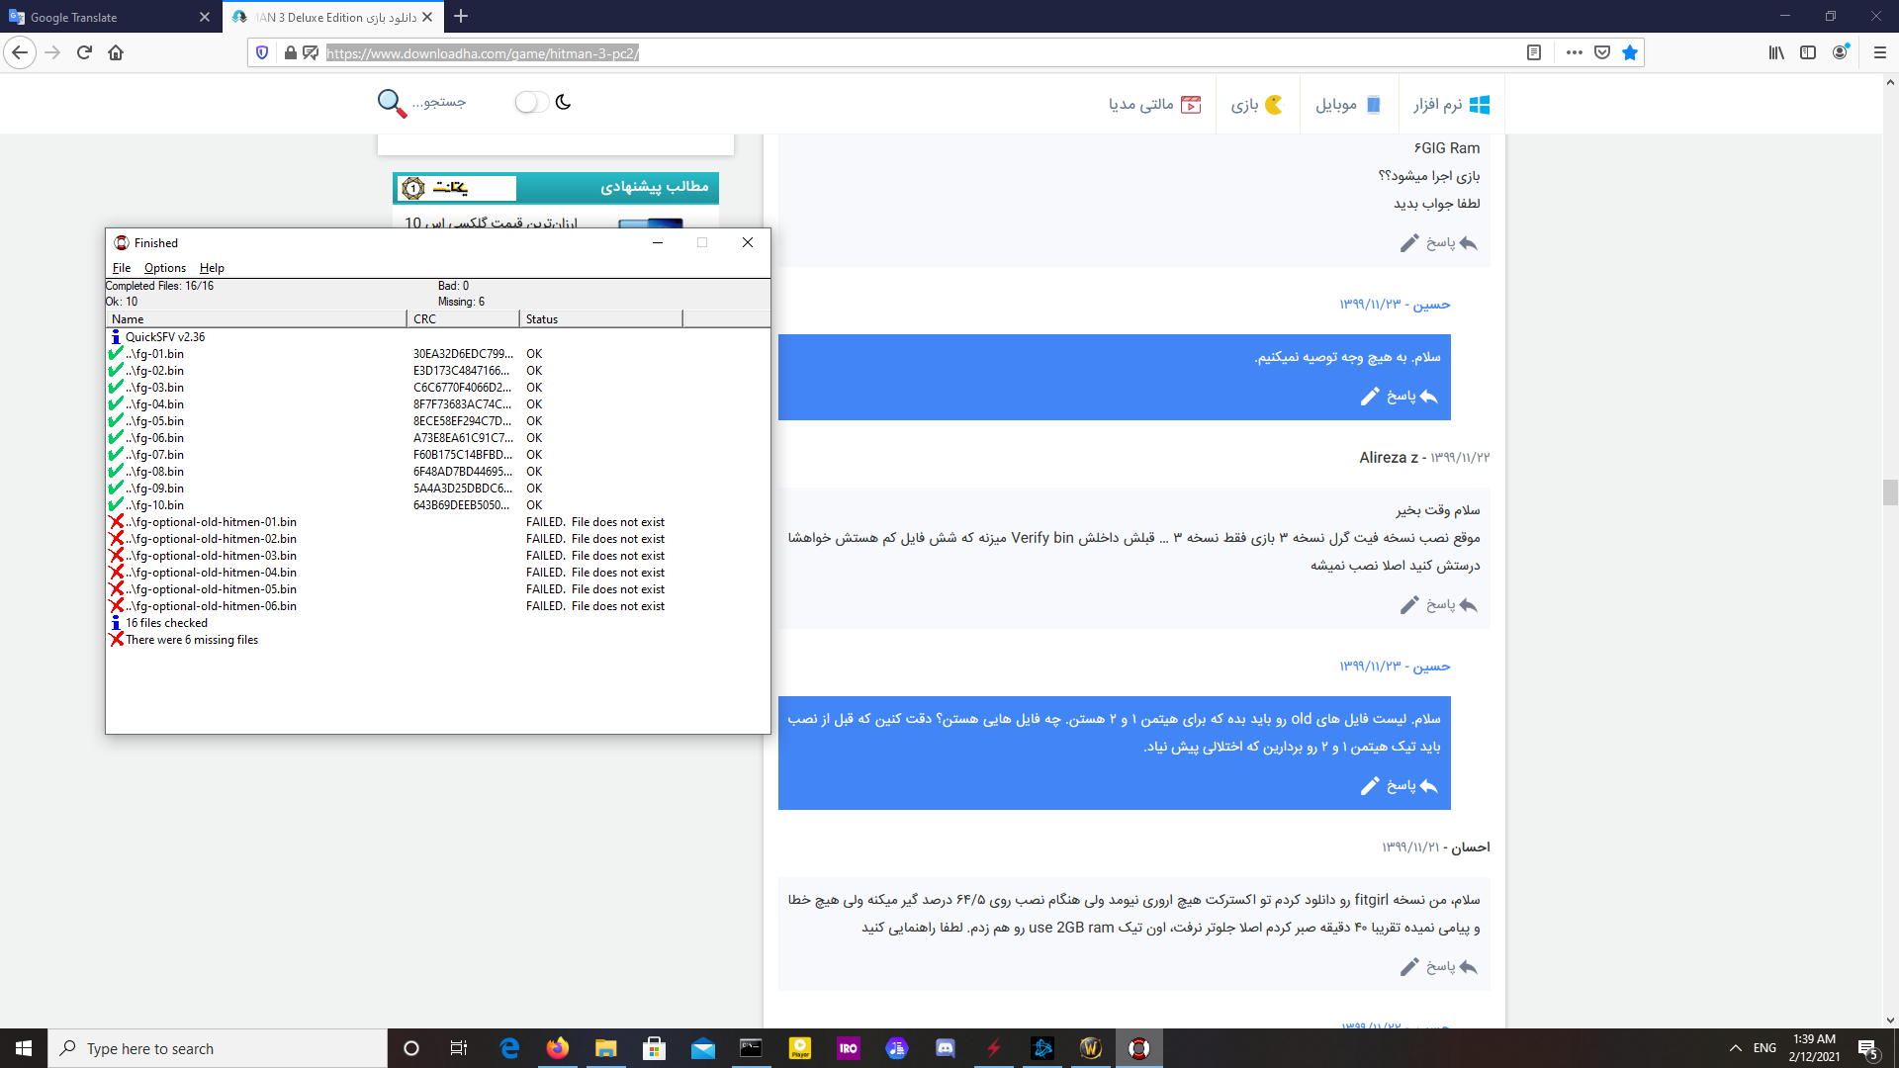This screenshot has width=1899, height=1068.
Task: Open موبایل mobile menu
Action: click(1348, 105)
